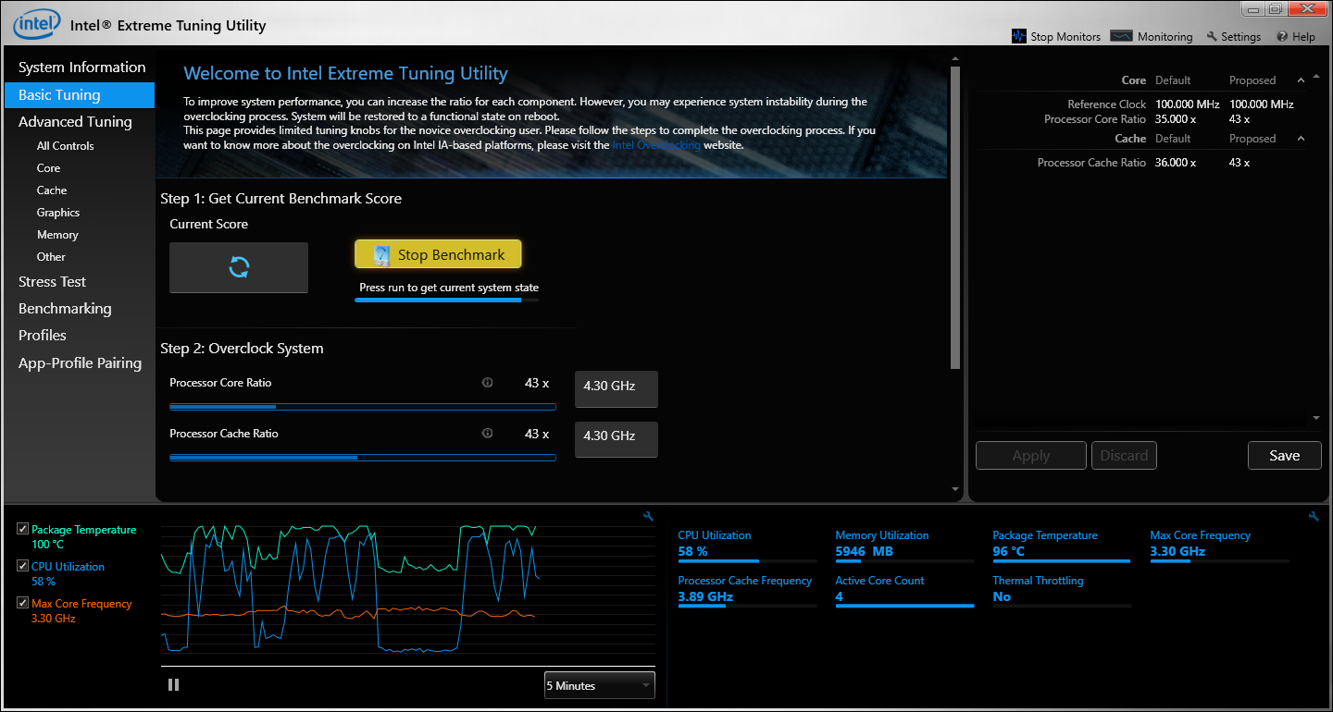Open graph settings via the left monitor wrench

648,516
